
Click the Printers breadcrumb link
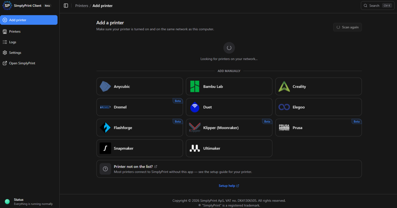[81, 6]
